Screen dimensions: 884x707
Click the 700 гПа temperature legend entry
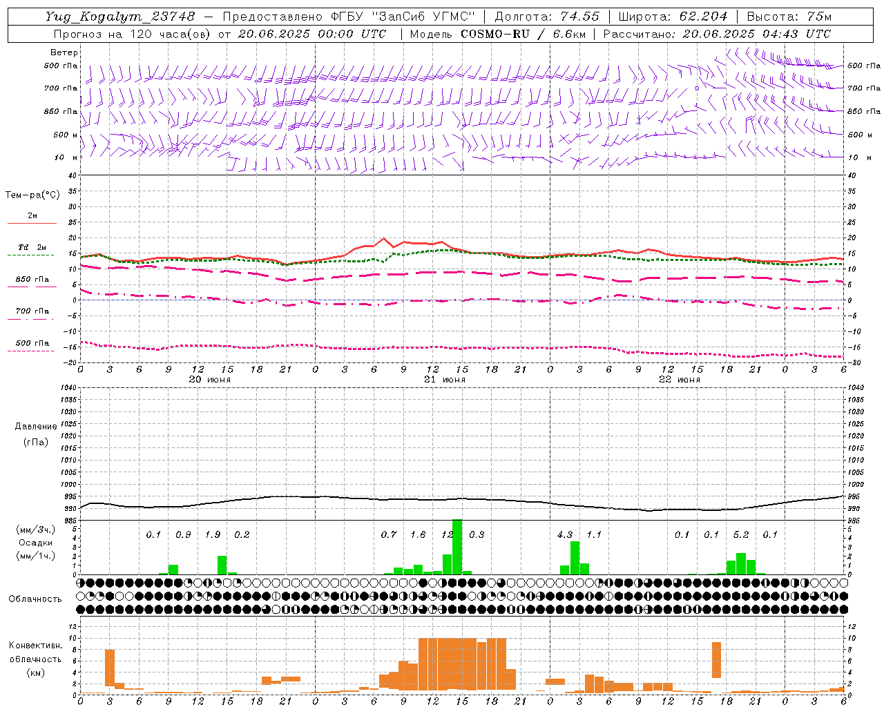(x=32, y=311)
